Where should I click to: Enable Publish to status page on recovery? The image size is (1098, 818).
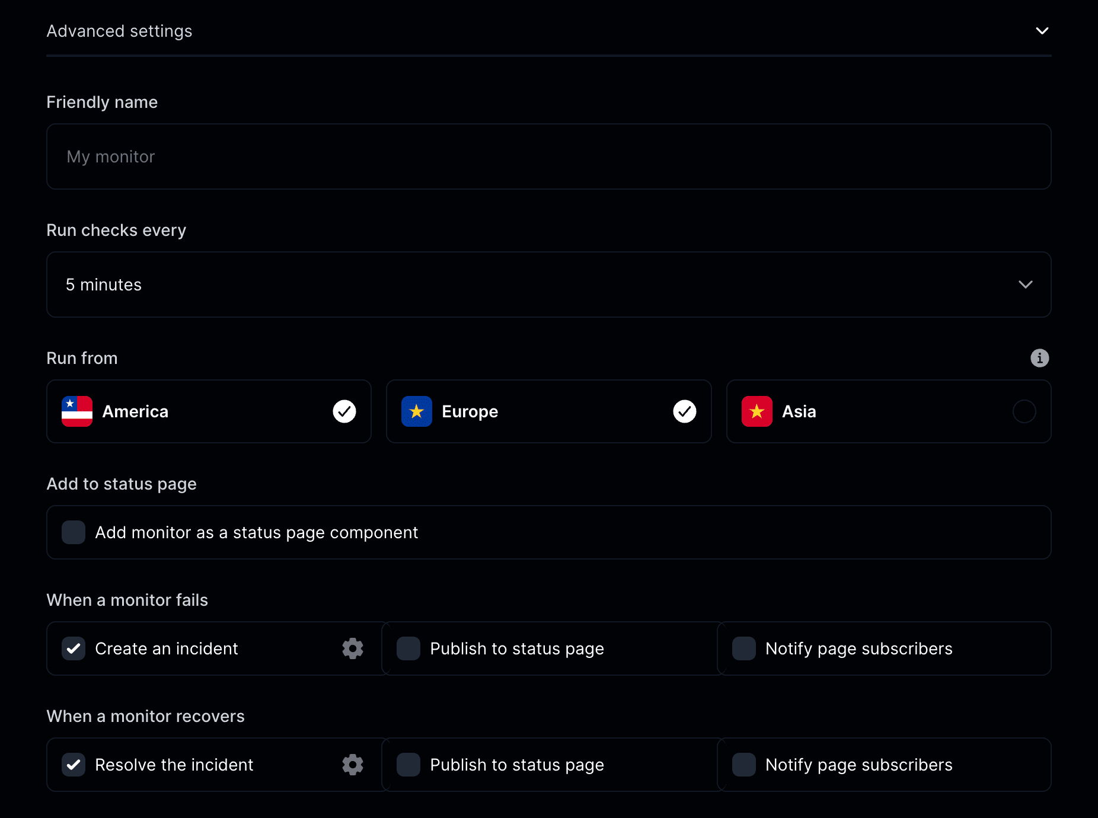pos(408,765)
